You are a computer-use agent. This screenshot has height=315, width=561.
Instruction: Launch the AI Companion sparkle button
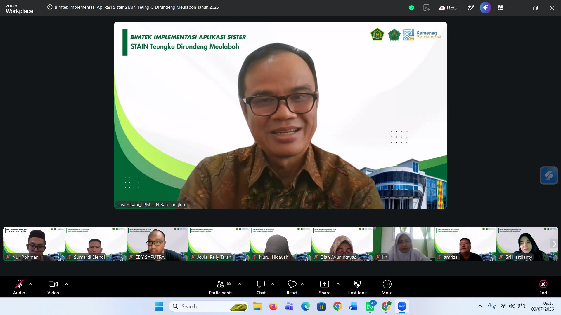(485, 8)
